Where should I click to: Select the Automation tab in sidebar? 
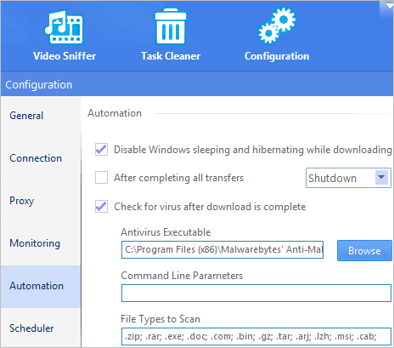coord(41,287)
